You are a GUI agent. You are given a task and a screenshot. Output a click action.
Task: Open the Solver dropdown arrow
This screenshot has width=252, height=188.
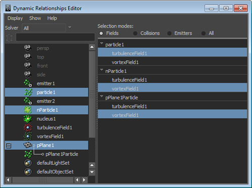click(70, 27)
